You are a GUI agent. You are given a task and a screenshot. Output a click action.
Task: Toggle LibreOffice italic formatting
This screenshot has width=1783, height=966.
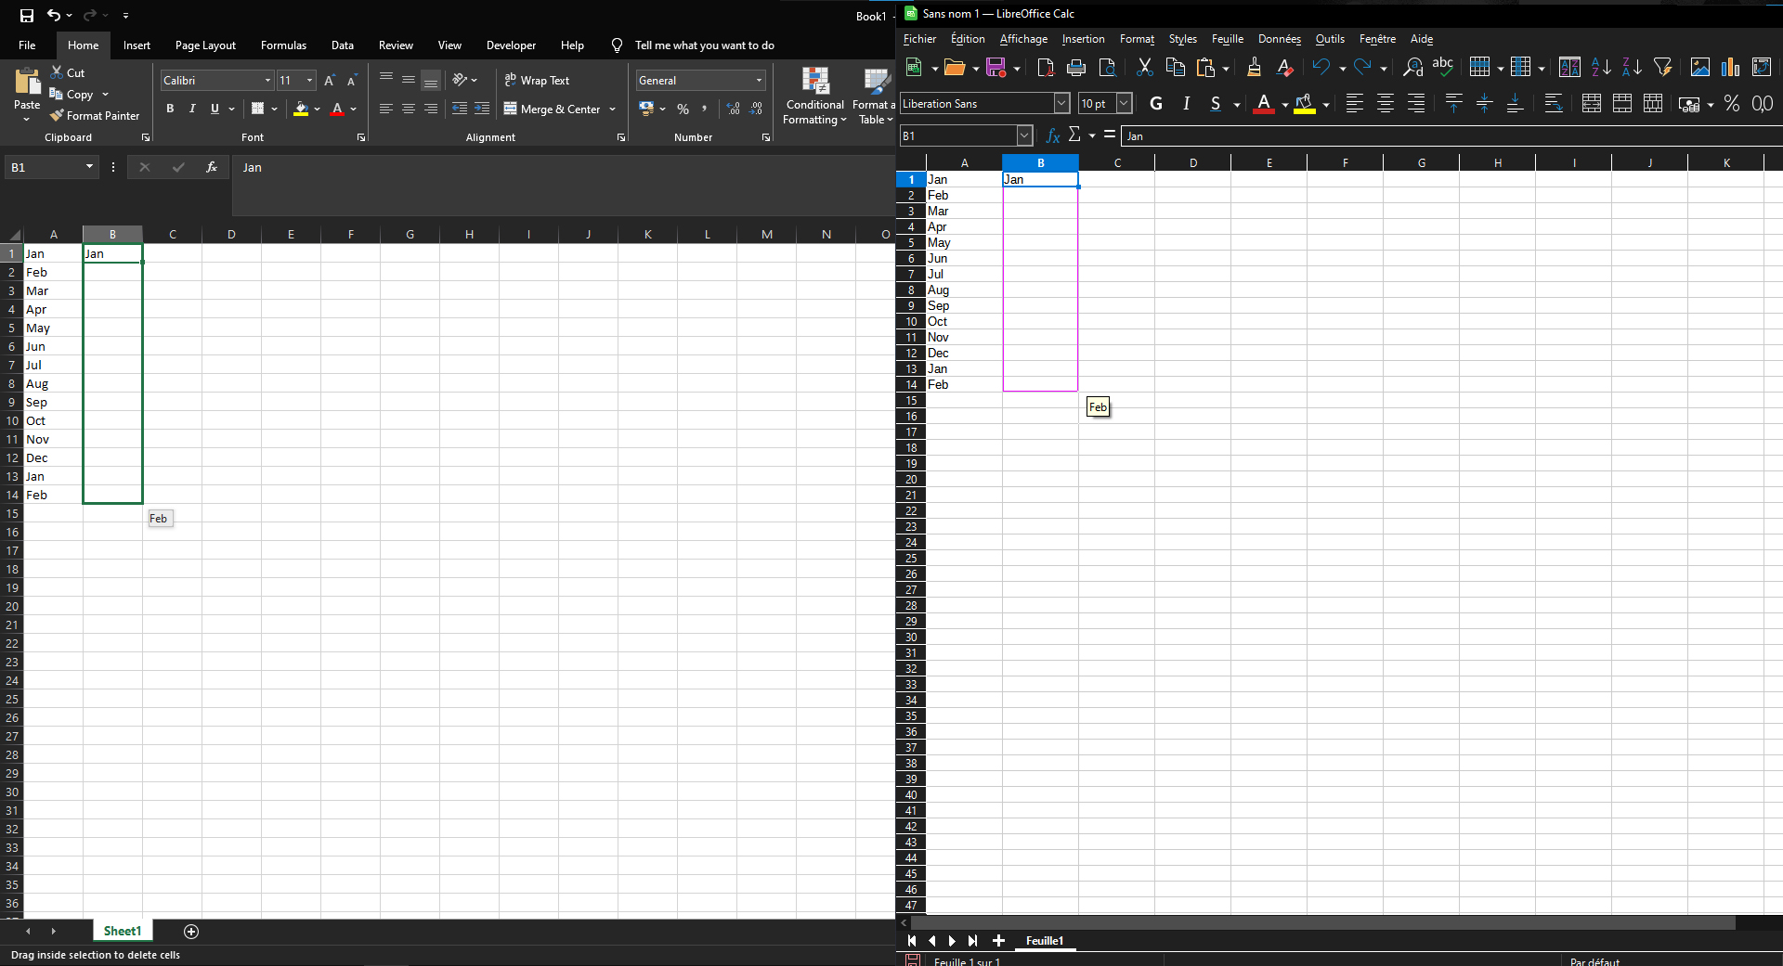[x=1186, y=103]
